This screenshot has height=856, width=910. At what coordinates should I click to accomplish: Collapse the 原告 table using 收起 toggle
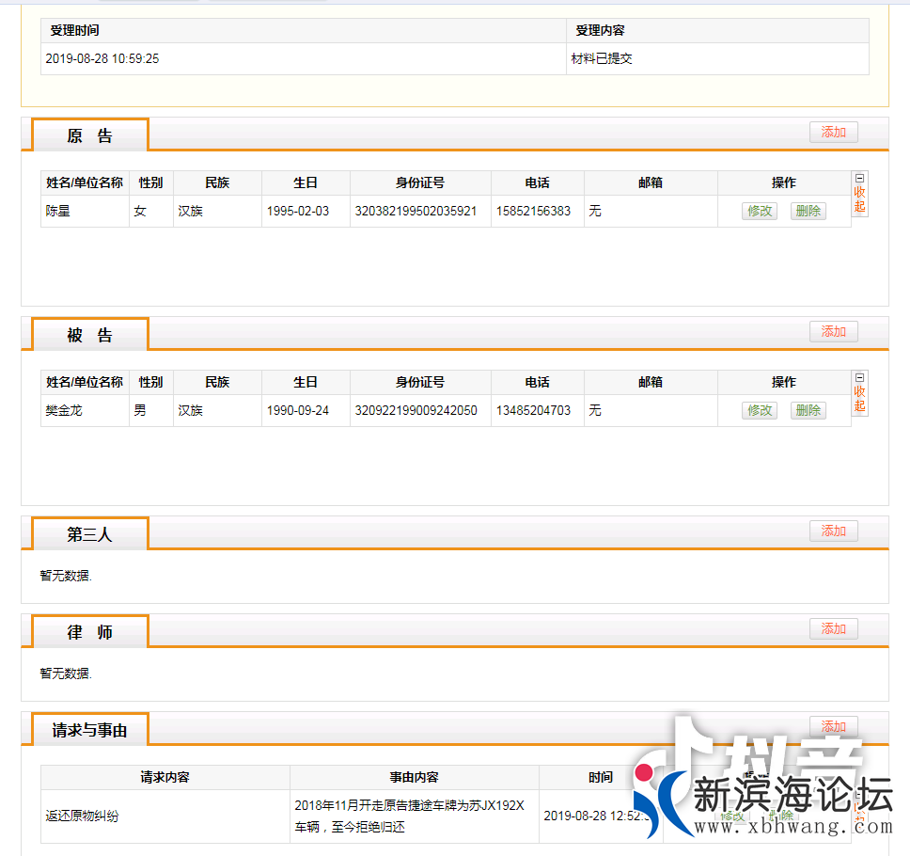click(859, 199)
